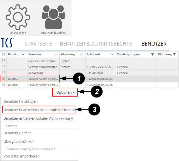The height and width of the screenshot is (161, 179).
Task: Open the Benutzer column sort dropdown
Action: pyautogui.click(x=55, y=55)
